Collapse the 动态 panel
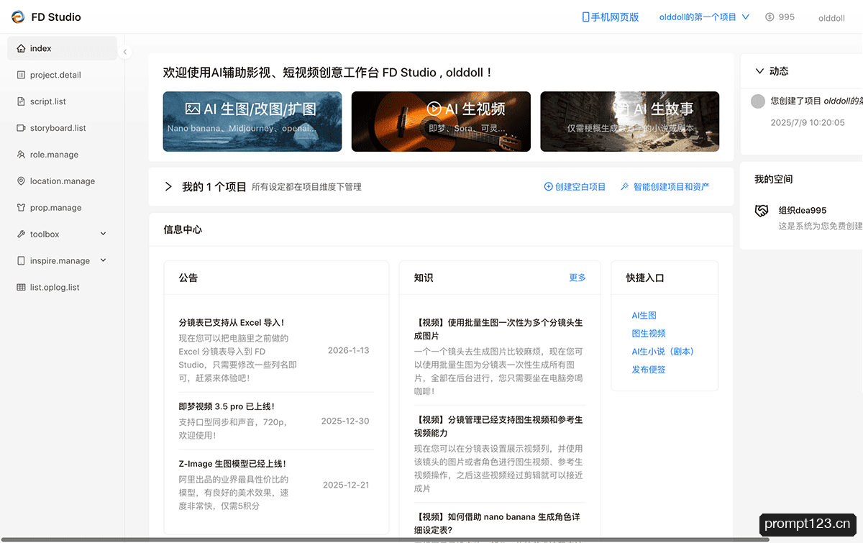Image resolution: width=863 pixels, height=543 pixels. click(759, 71)
